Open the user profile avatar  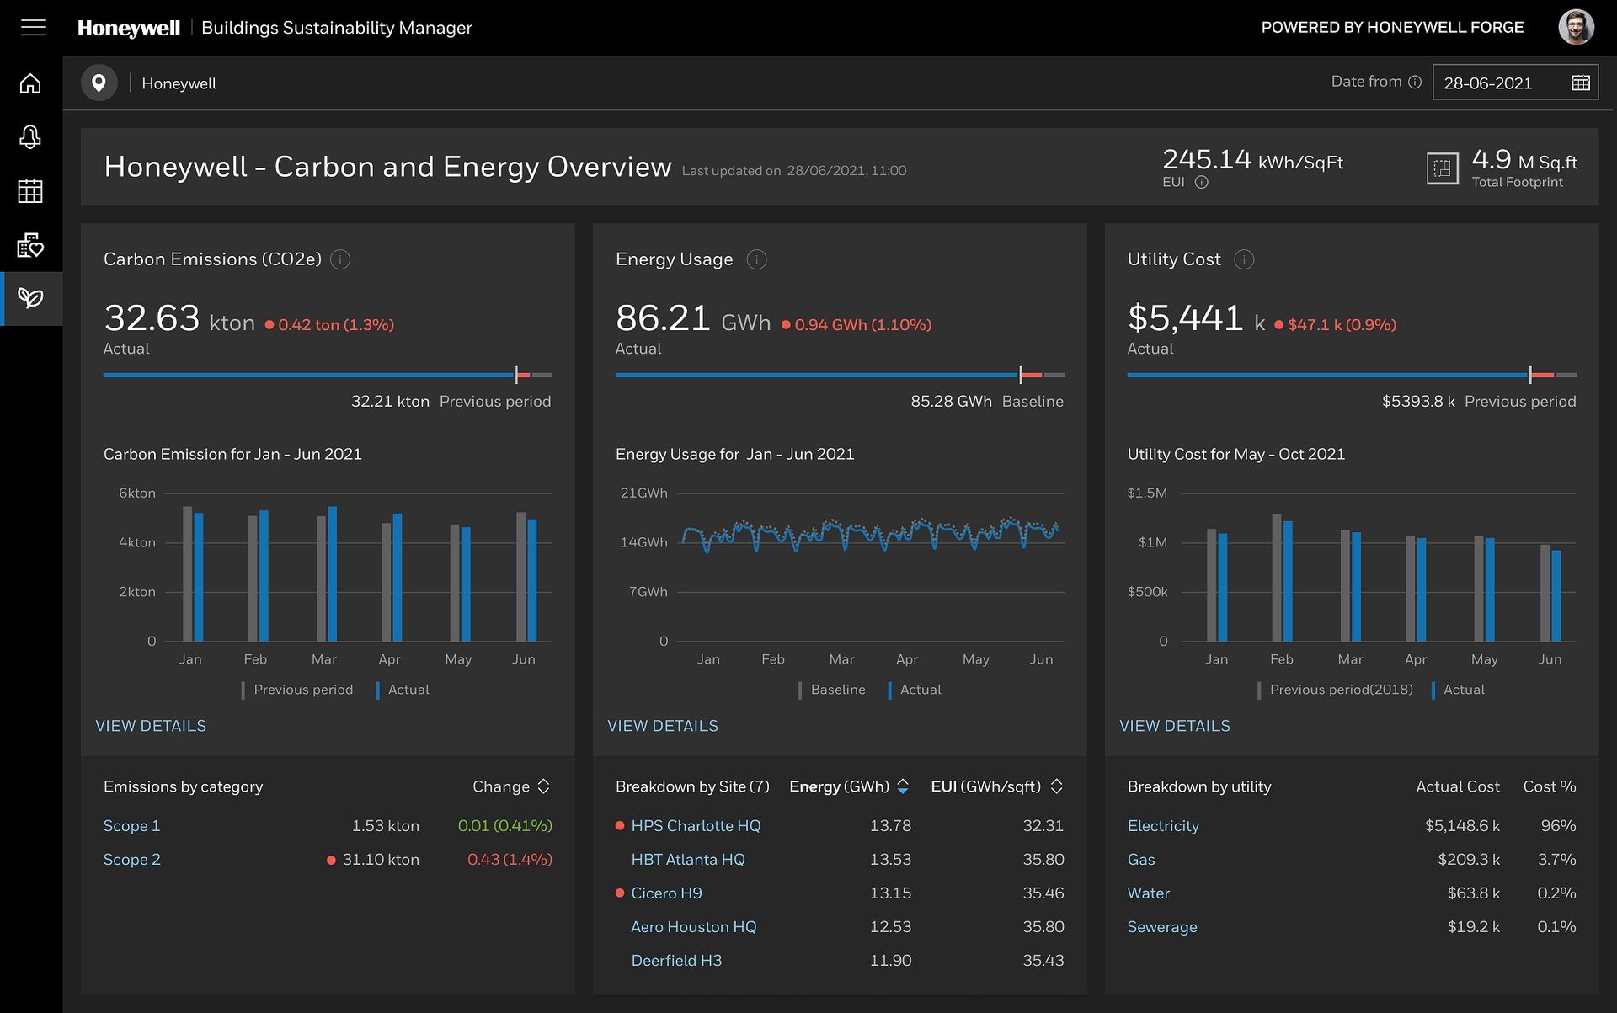1576,28
